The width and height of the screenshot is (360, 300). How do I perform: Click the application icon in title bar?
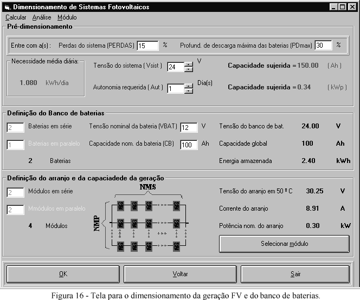[x=7, y=7]
